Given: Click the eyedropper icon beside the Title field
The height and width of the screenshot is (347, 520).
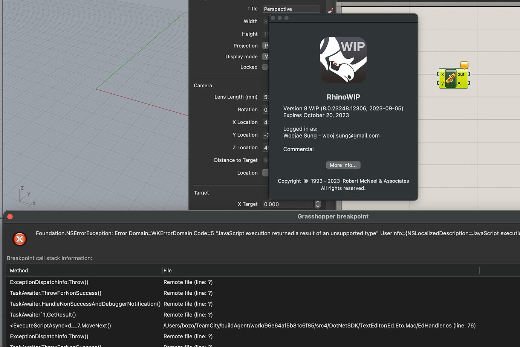Looking at the screenshot, I should tap(330, 10).
